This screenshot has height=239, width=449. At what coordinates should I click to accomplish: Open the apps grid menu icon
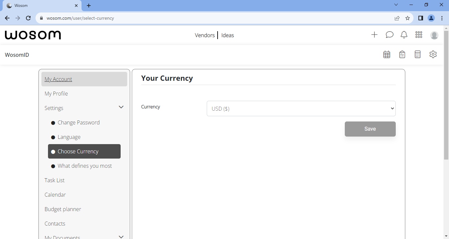coord(418,34)
